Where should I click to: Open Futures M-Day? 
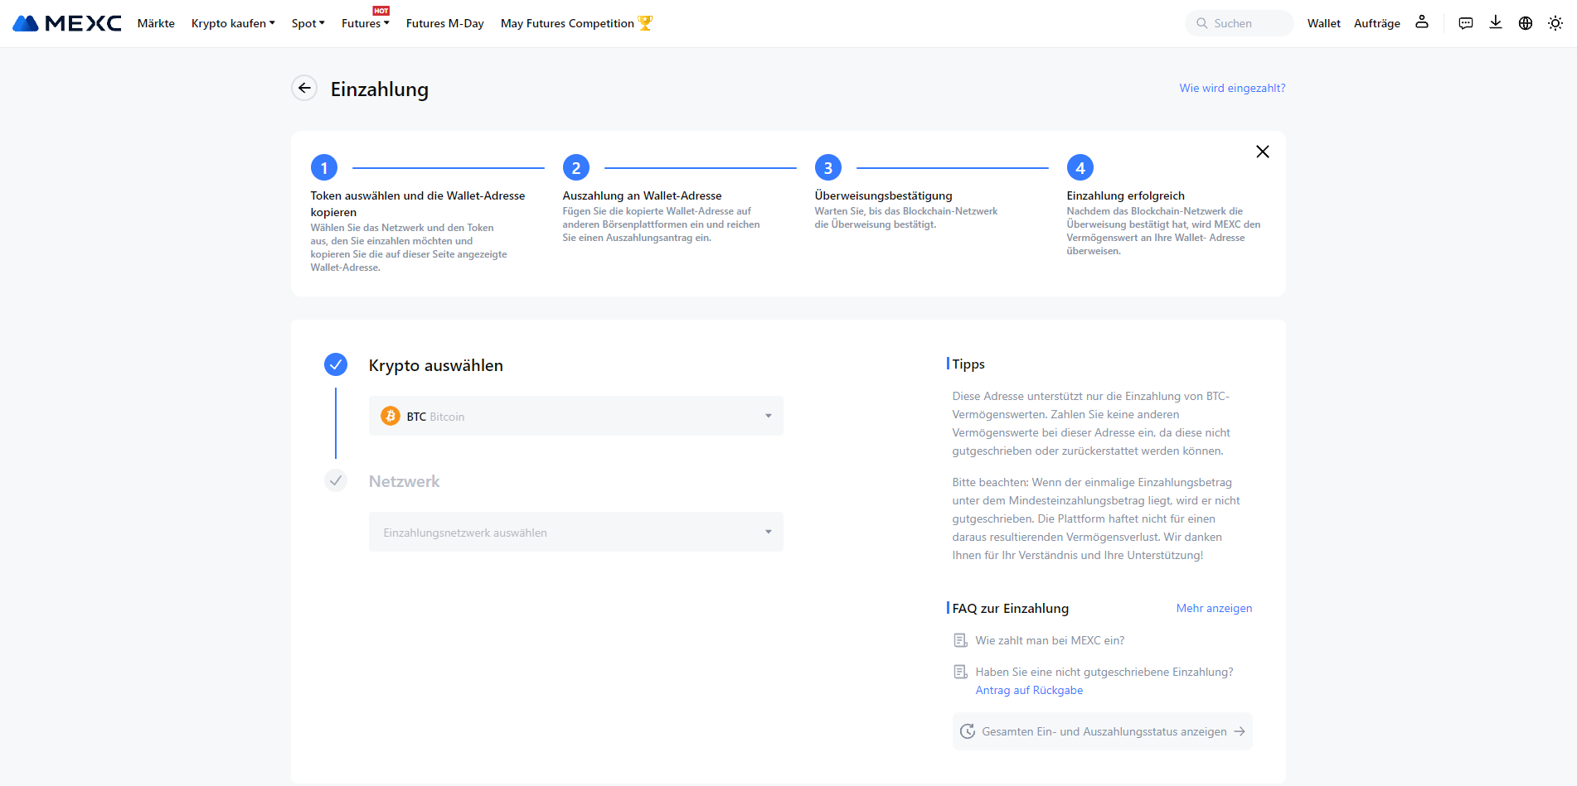pyautogui.click(x=445, y=23)
